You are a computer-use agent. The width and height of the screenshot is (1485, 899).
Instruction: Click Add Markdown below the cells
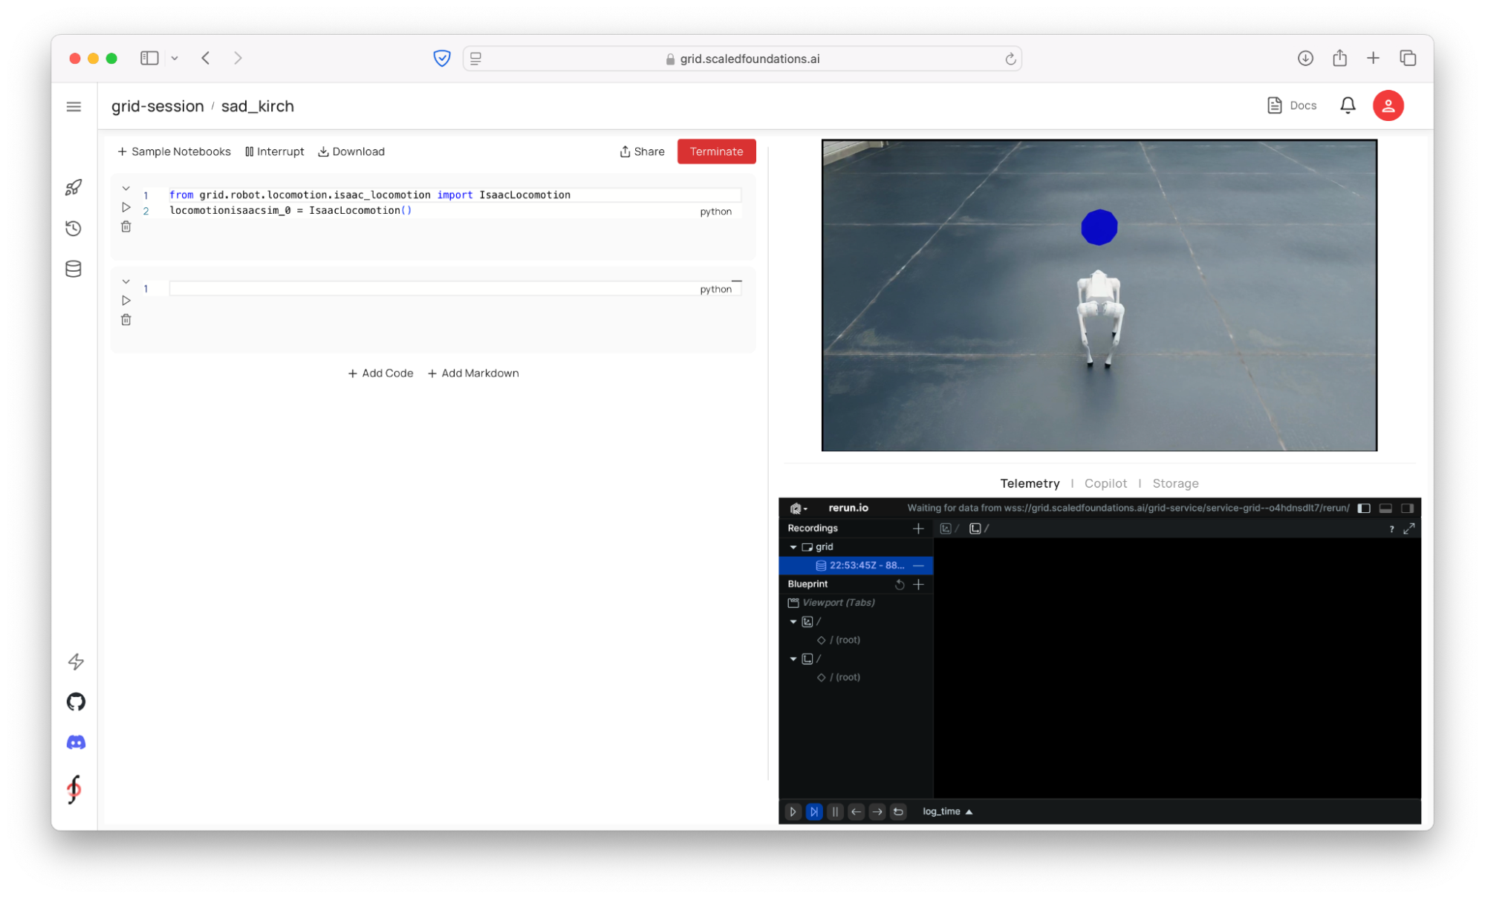[x=473, y=373]
